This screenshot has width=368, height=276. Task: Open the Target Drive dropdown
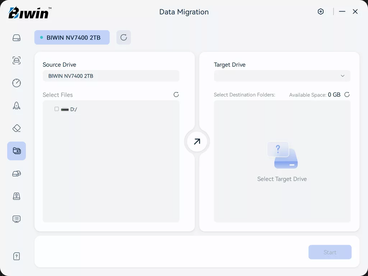tap(282, 76)
